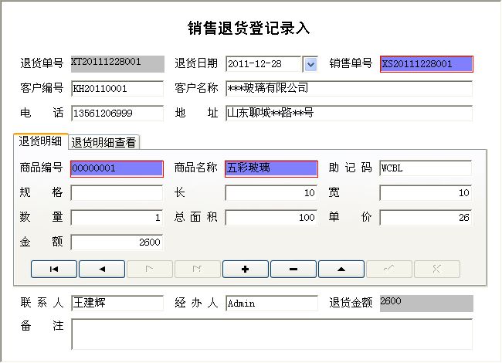Go to previous record arrow button

[x=102, y=269]
